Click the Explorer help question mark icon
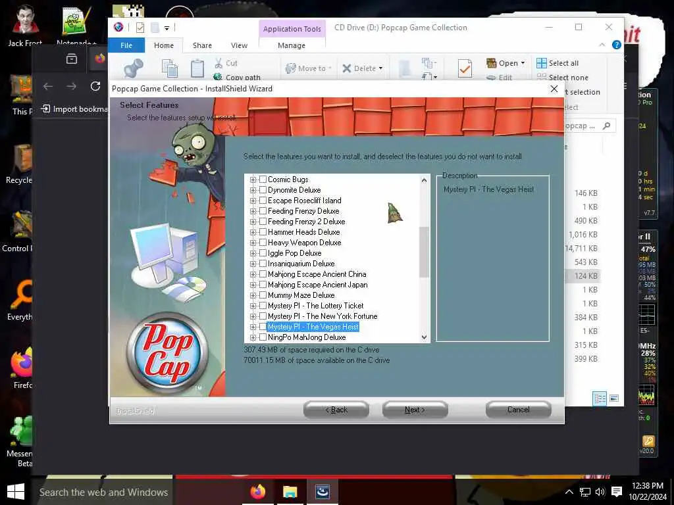 coord(616,45)
